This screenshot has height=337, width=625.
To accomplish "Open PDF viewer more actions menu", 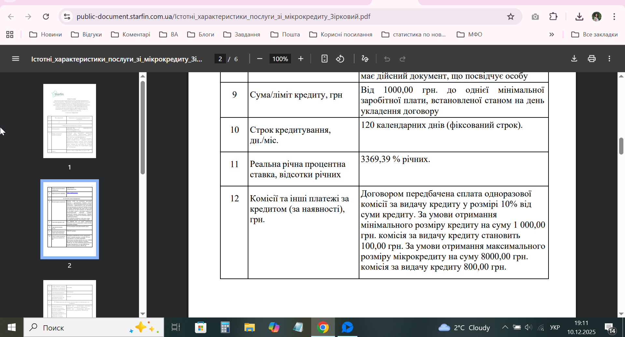I will tap(609, 59).
